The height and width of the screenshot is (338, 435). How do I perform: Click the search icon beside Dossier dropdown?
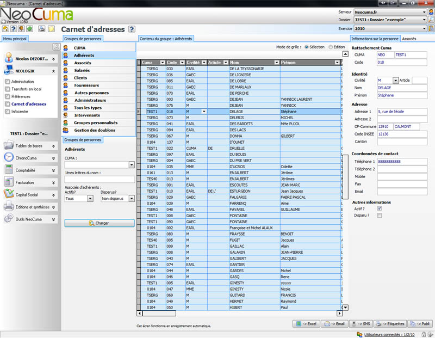pos(431,20)
